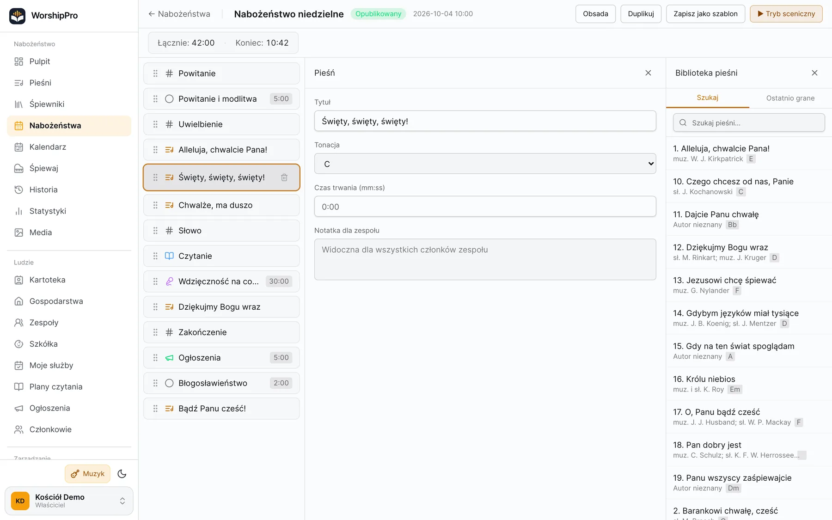This screenshot has width=832, height=520.
Task: Close the Biblioteka pieśni panel
Action: click(814, 73)
